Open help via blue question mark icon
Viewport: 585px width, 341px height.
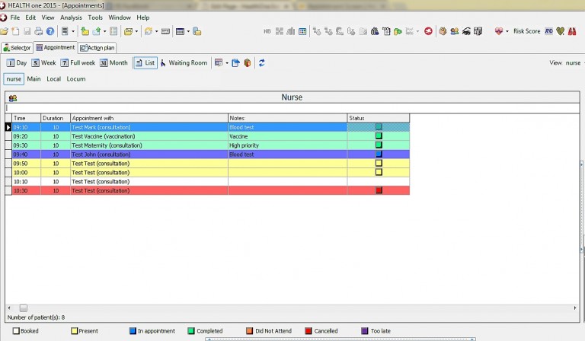[x=50, y=32]
